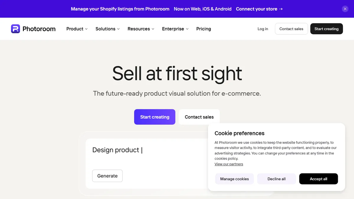This screenshot has height=199, width=354.
Task: Click the Photoroom logo icon
Action: point(15,29)
